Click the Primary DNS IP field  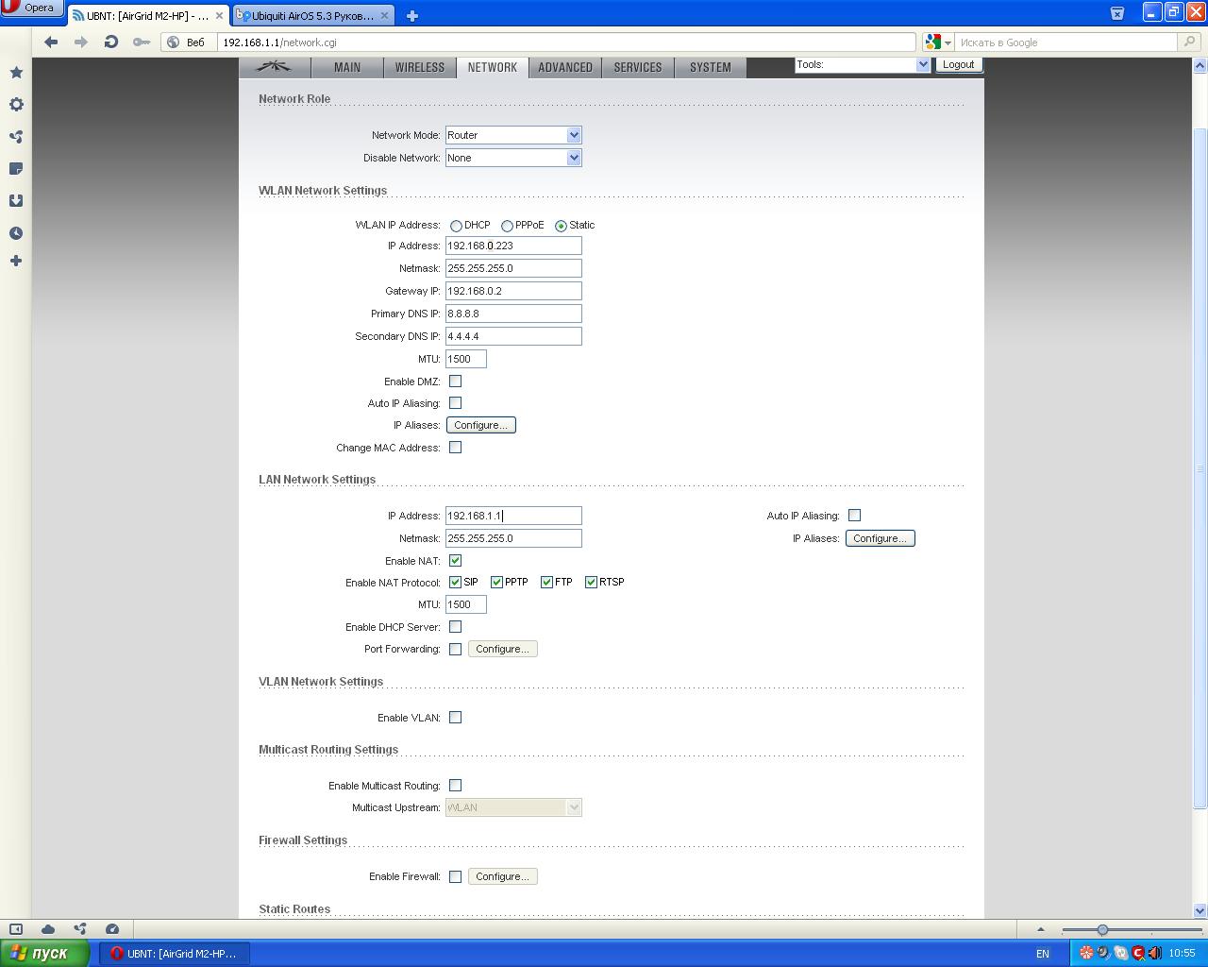tap(513, 314)
